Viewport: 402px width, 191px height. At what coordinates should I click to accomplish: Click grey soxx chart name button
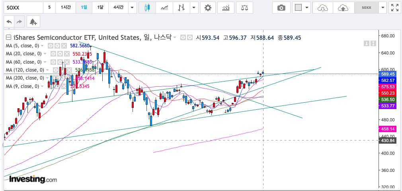pyautogui.click(x=367, y=8)
